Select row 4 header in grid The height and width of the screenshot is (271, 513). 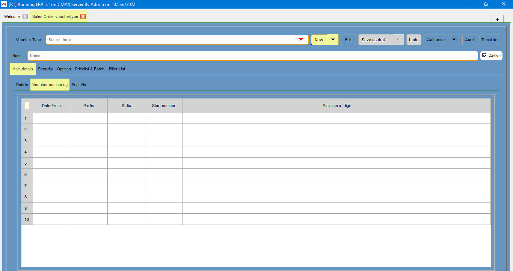click(27, 152)
